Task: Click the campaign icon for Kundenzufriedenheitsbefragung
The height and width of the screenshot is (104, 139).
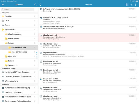Action: tap(3, 88)
